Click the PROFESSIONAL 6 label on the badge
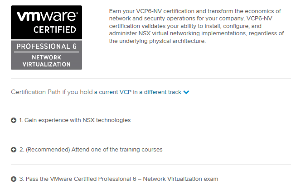This screenshot has width=291, height=189. 46,46
